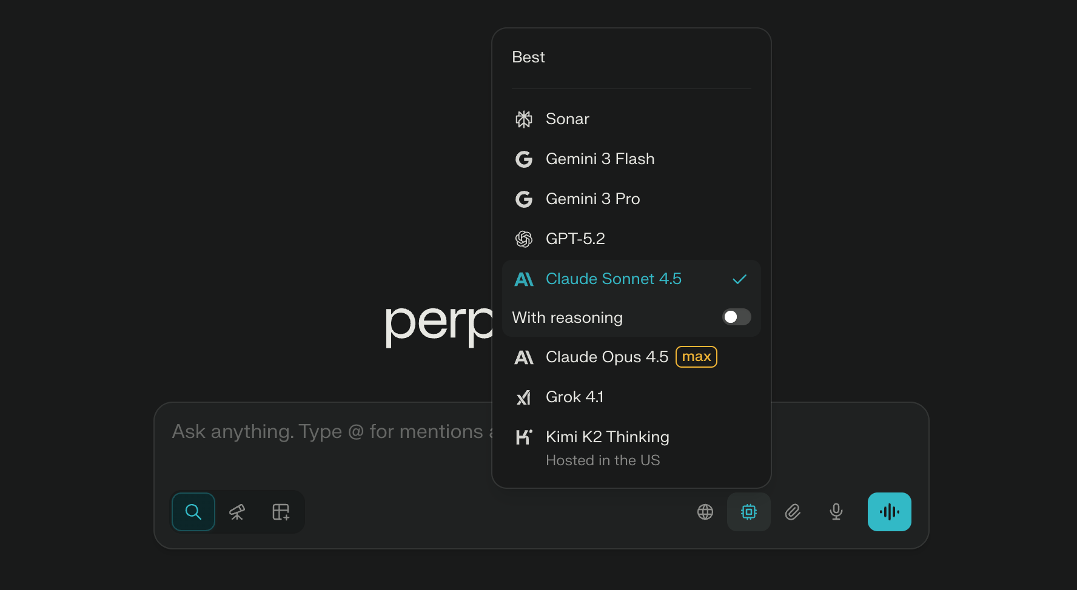Screen dimensions: 1077x590
Task: Click the Perplexity Sonar logo icon
Action: point(524,119)
